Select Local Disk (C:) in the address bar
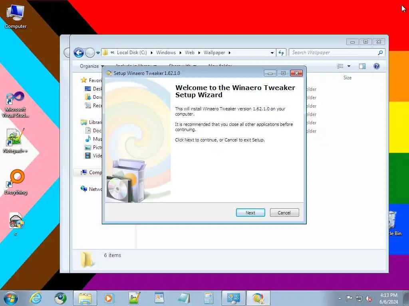The height and width of the screenshot is (306, 409). pos(132,53)
